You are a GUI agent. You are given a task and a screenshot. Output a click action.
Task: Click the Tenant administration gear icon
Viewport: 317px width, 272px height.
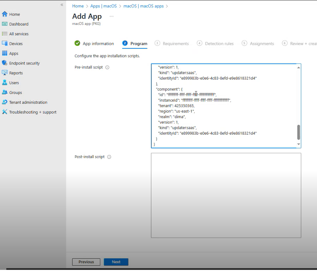pyautogui.click(x=5, y=102)
